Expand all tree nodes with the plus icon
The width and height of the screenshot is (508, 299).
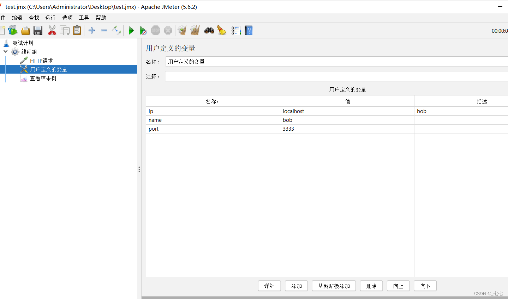tap(91, 31)
